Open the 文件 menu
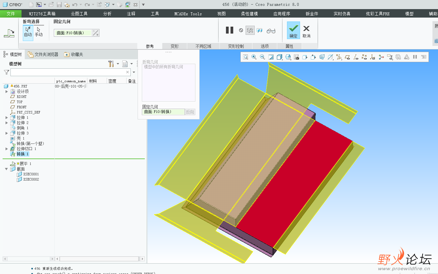 coord(11,14)
